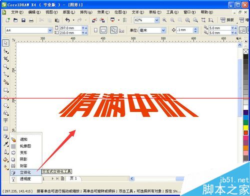Viewport: 250px width, 196px height.
Task: Choose 轮廓图 from effects flyout
Action: pyautogui.click(x=26, y=146)
